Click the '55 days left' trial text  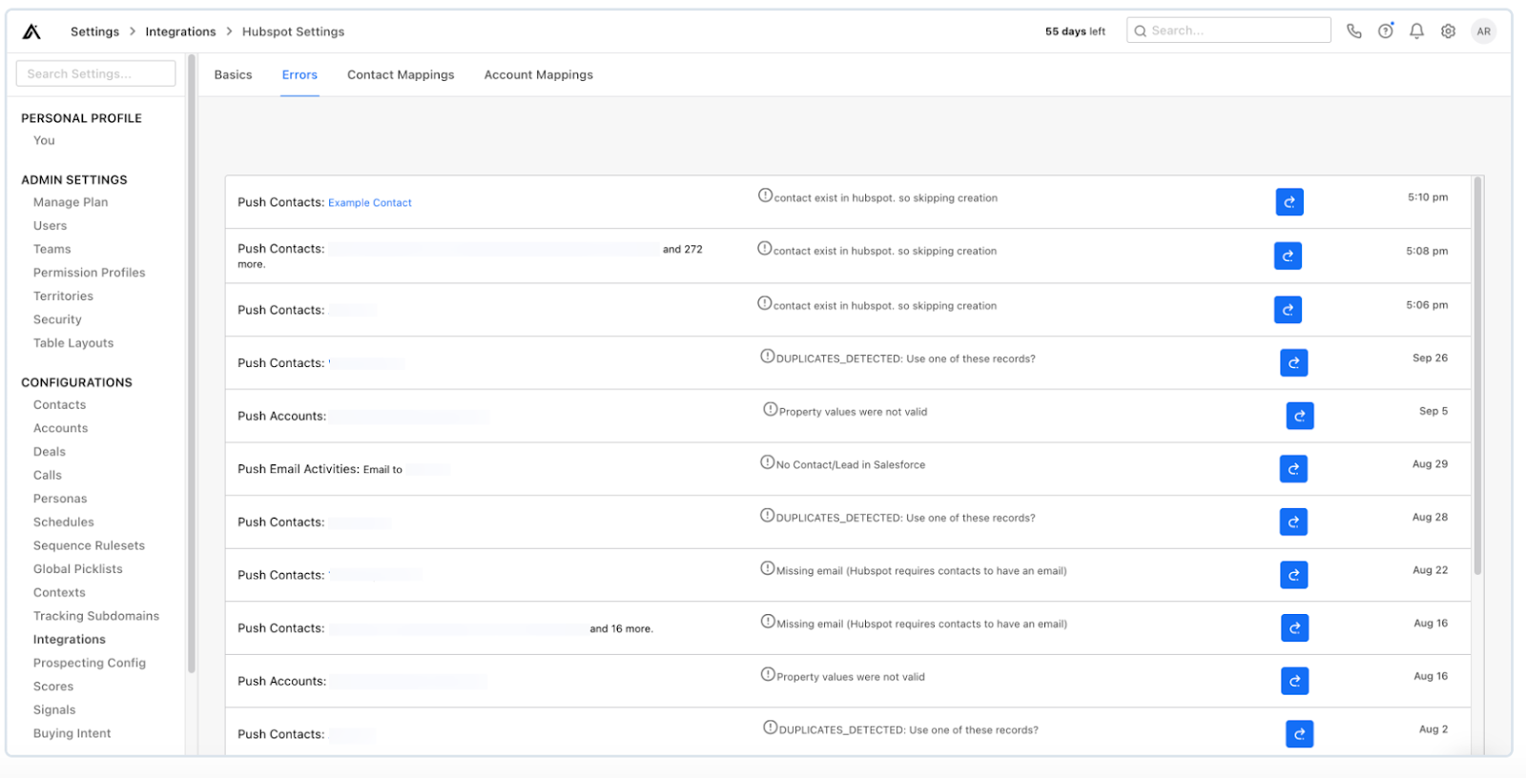pyautogui.click(x=1075, y=31)
